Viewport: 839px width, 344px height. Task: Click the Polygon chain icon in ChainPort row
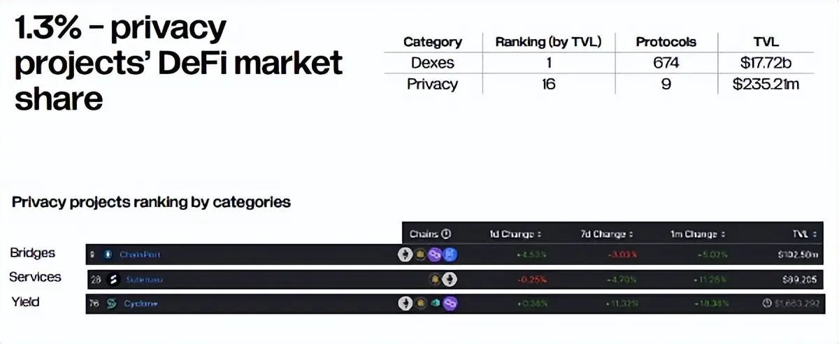click(436, 255)
